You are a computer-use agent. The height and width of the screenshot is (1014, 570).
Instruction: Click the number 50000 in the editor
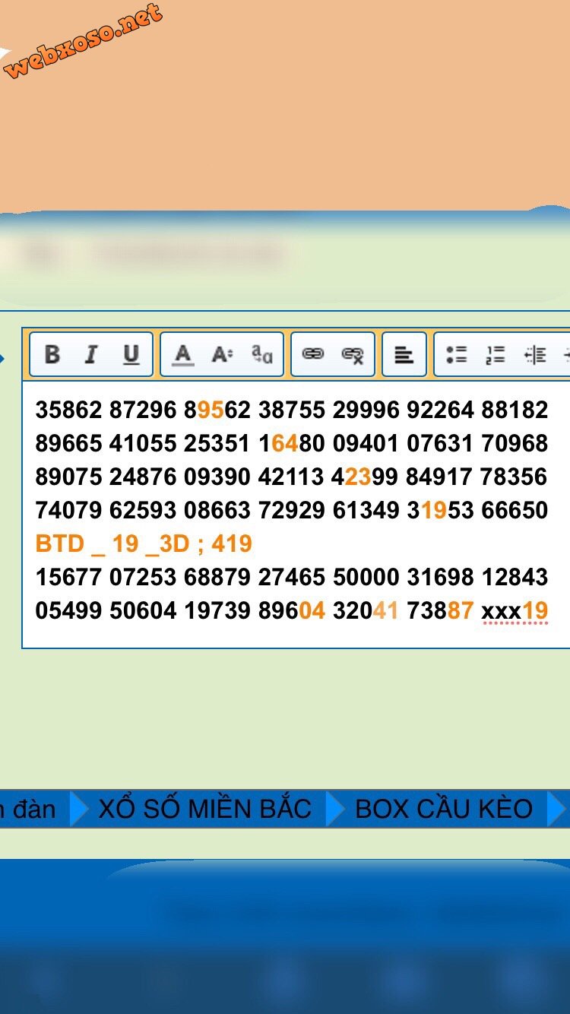(x=366, y=577)
